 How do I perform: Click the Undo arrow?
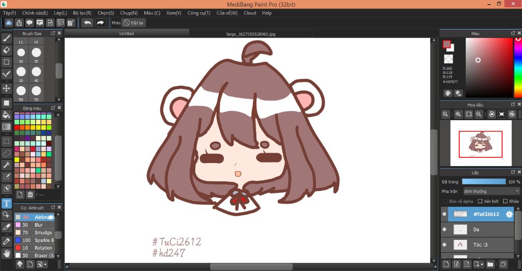[x=88, y=22]
